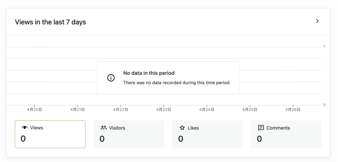Click the 4月22日 date label on axis
The image size is (338, 162).
click(x=120, y=110)
